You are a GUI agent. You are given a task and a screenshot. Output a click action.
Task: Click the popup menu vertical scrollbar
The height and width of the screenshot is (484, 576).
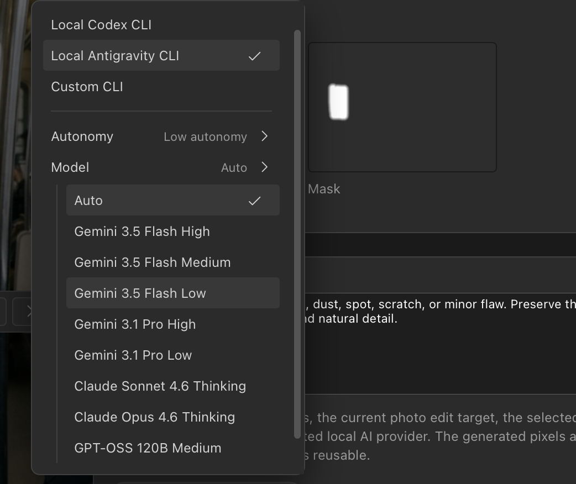click(297, 234)
